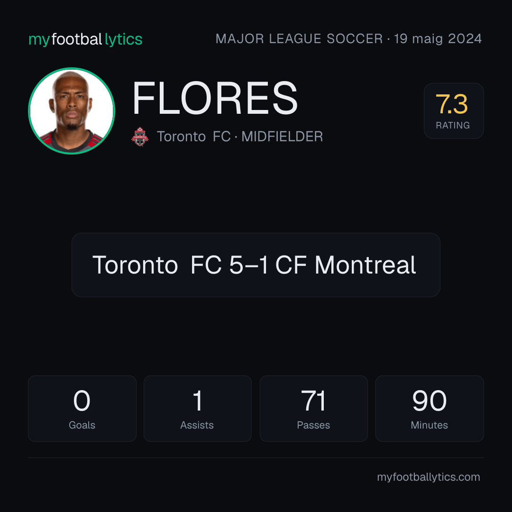Select the Goals stat card

(82, 409)
